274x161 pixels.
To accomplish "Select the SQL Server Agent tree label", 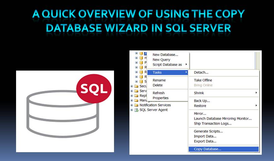I will (x=154, y=110).
